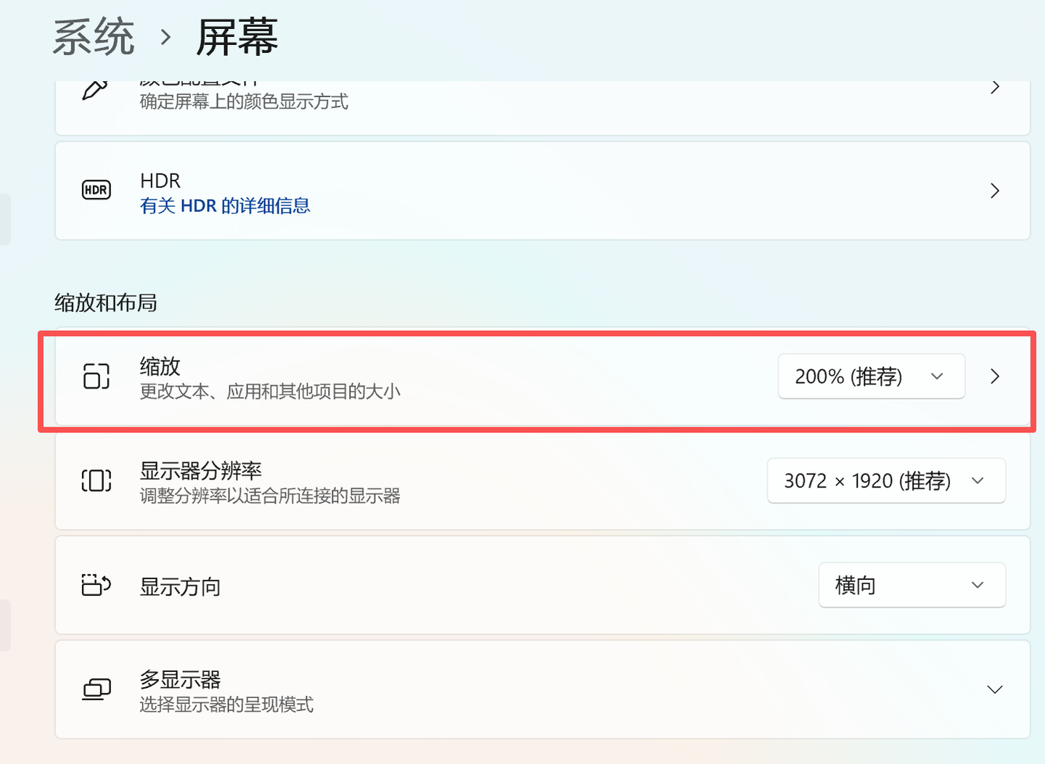Open custom scaling via 缩放 row chevron
This screenshot has width=1045, height=764.
pyautogui.click(x=995, y=376)
